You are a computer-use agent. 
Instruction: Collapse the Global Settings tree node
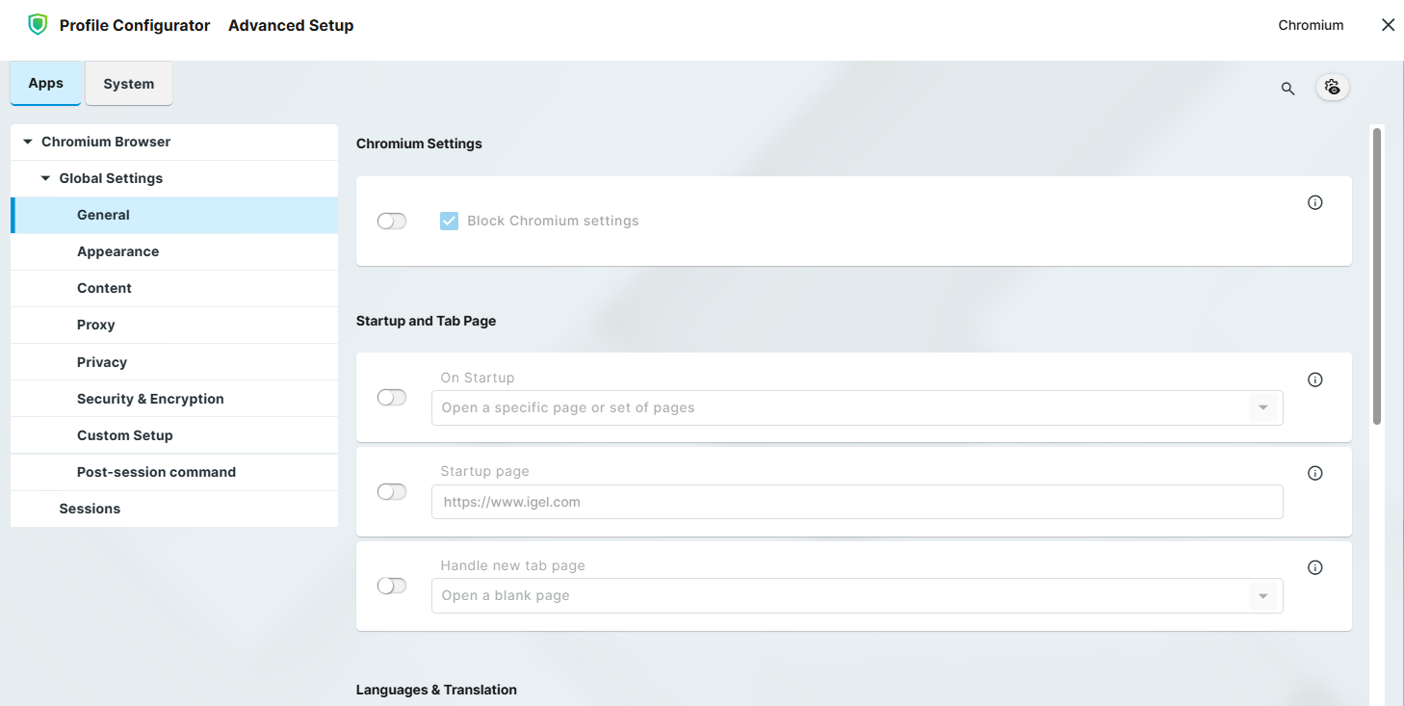pos(45,178)
